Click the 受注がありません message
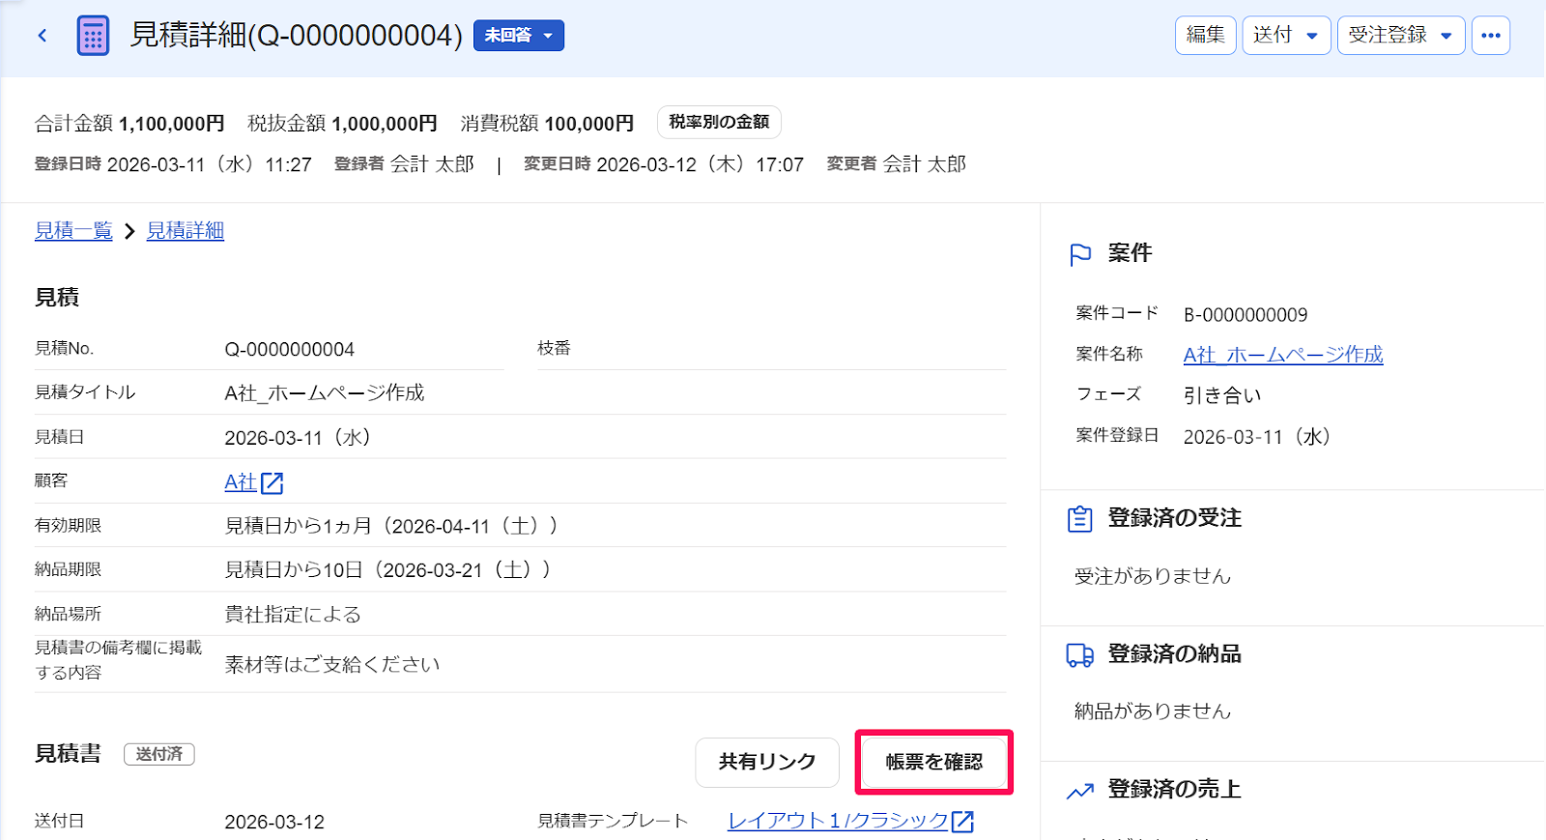Viewport: 1546px width, 840px height. coord(1153,576)
